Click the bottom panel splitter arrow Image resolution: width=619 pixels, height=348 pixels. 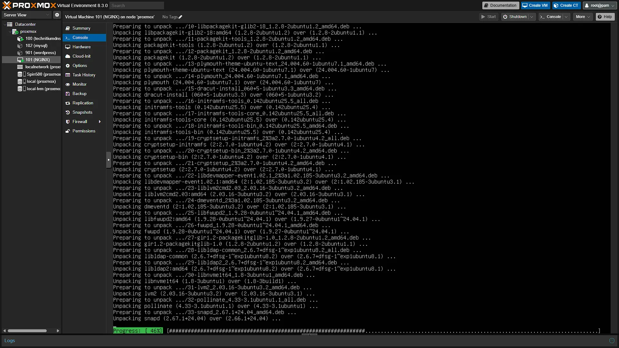click(309, 334)
